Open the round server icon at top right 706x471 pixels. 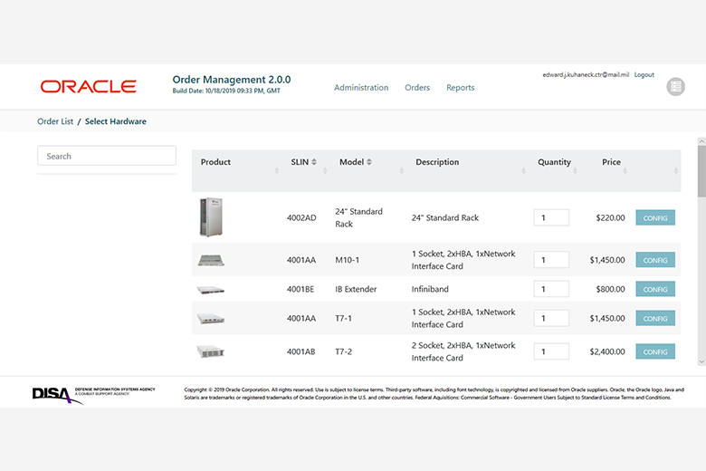click(675, 87)
